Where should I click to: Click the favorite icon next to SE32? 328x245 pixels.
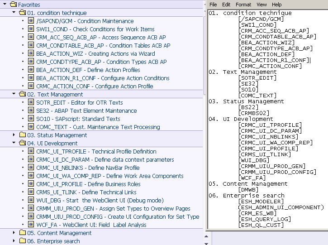pyautogui.click(x=31, y=110)
